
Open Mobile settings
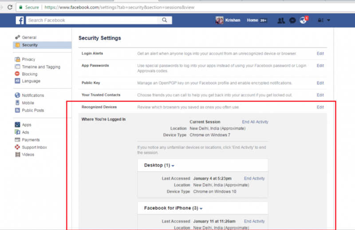tap(28, 103)
